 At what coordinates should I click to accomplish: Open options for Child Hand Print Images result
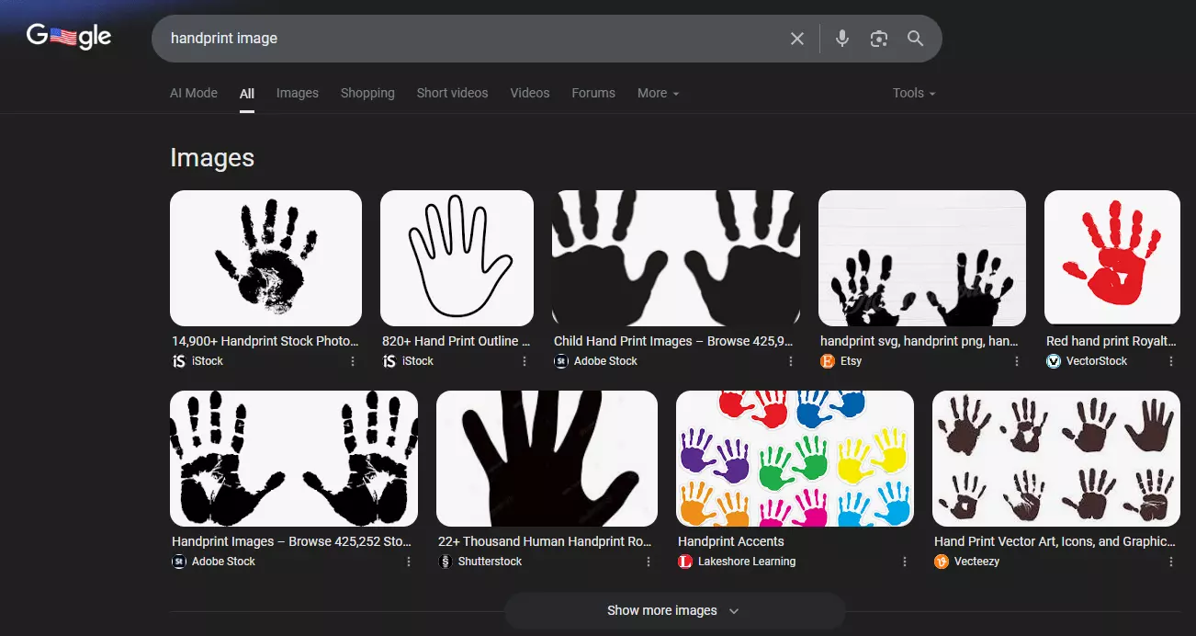tap(791, 361)
